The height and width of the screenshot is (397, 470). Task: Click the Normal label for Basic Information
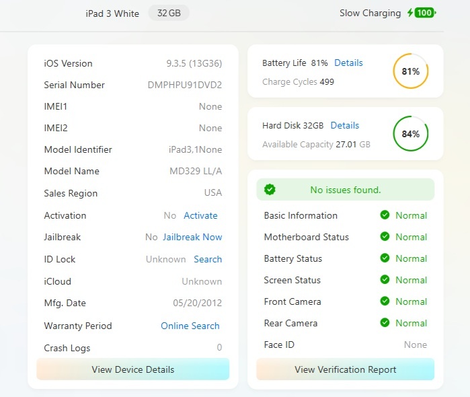click(x=412, y=215)
